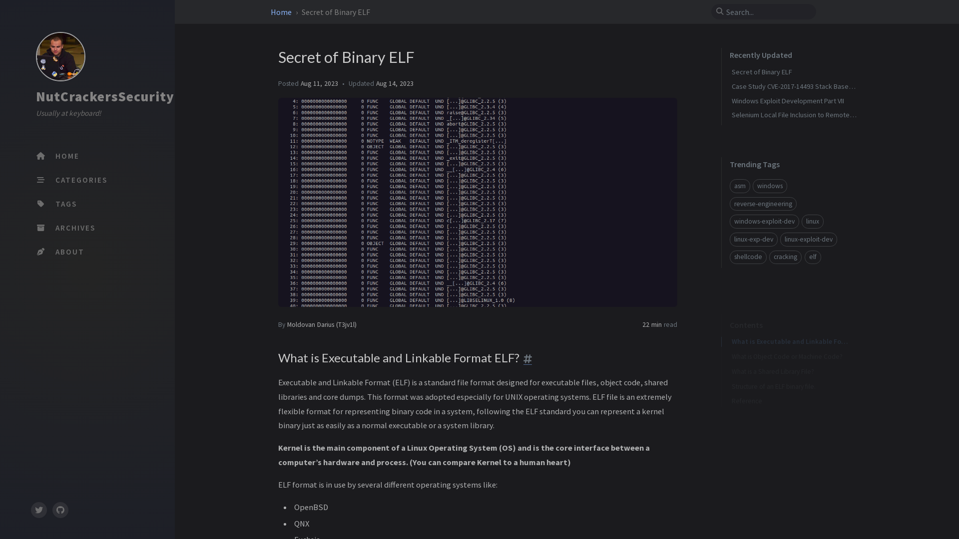The height and width of the screenshot is (539, 959).
Task: Click the windows tag filter
Action: coord(769,186)
